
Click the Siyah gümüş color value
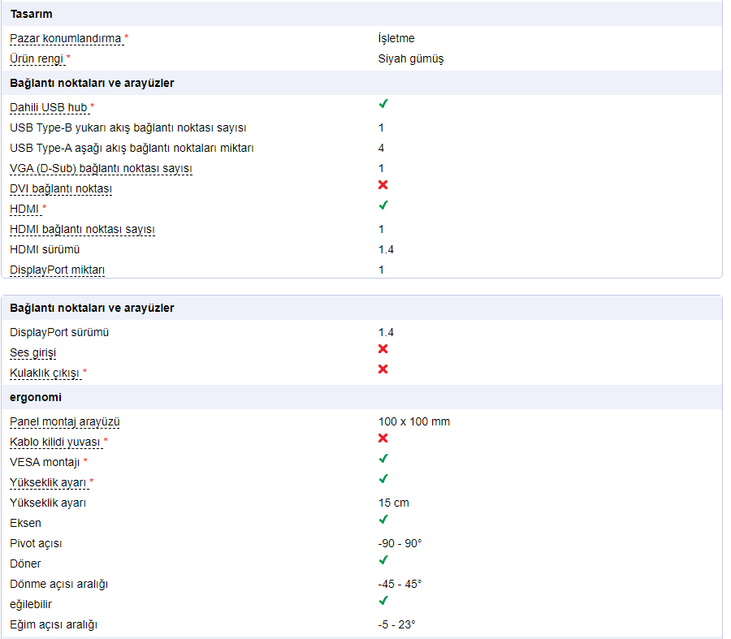[410, 59]
